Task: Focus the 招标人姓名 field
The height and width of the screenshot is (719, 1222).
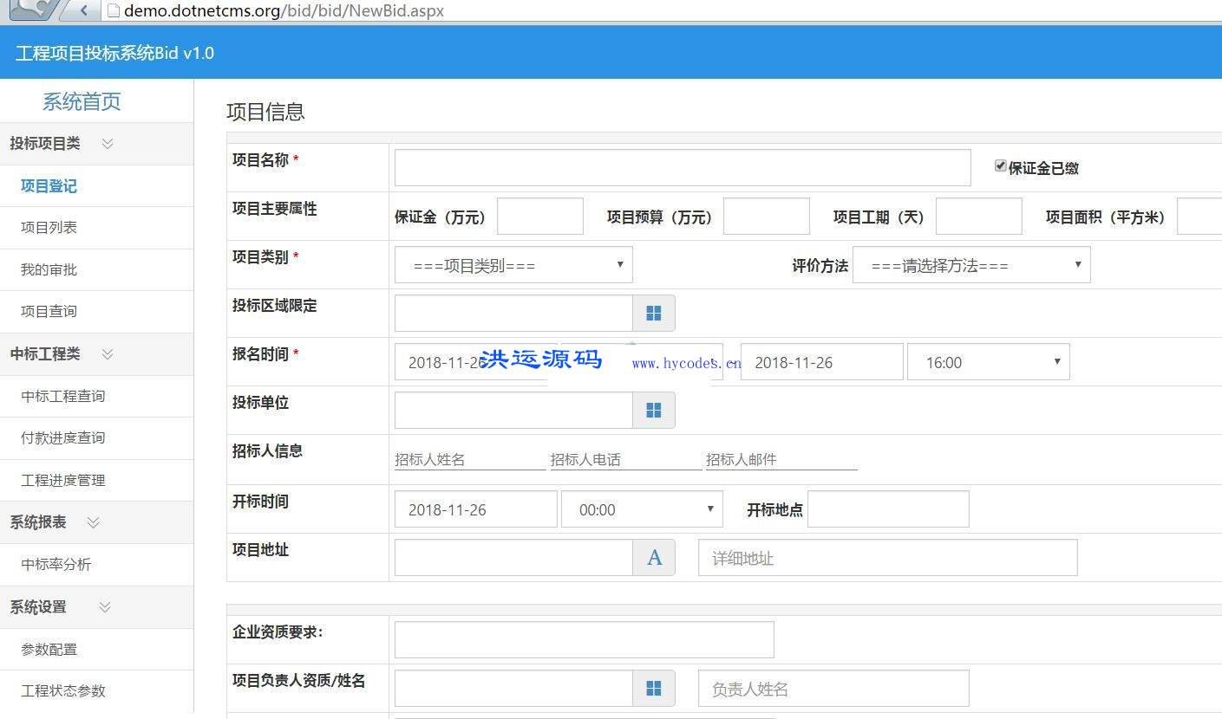Action: click(470, 459)
